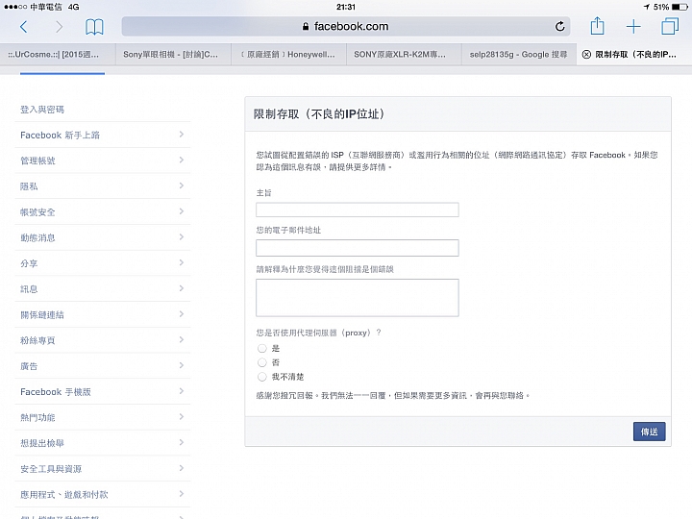Screen dimensions: 692x519
Task: Add a new tab with plus icon
Action: (x=633, y=27)
